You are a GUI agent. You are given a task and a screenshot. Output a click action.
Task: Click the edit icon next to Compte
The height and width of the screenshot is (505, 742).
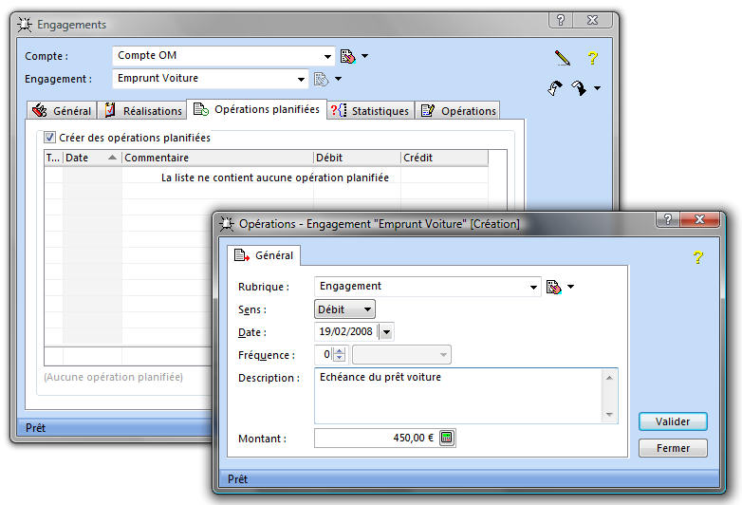point(347,56)
